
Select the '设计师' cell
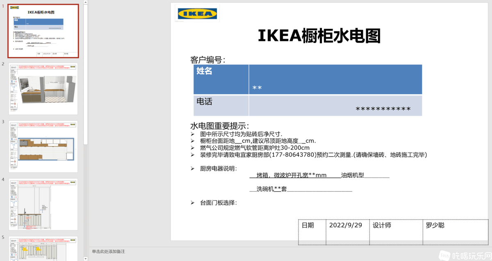pos(396,232)
